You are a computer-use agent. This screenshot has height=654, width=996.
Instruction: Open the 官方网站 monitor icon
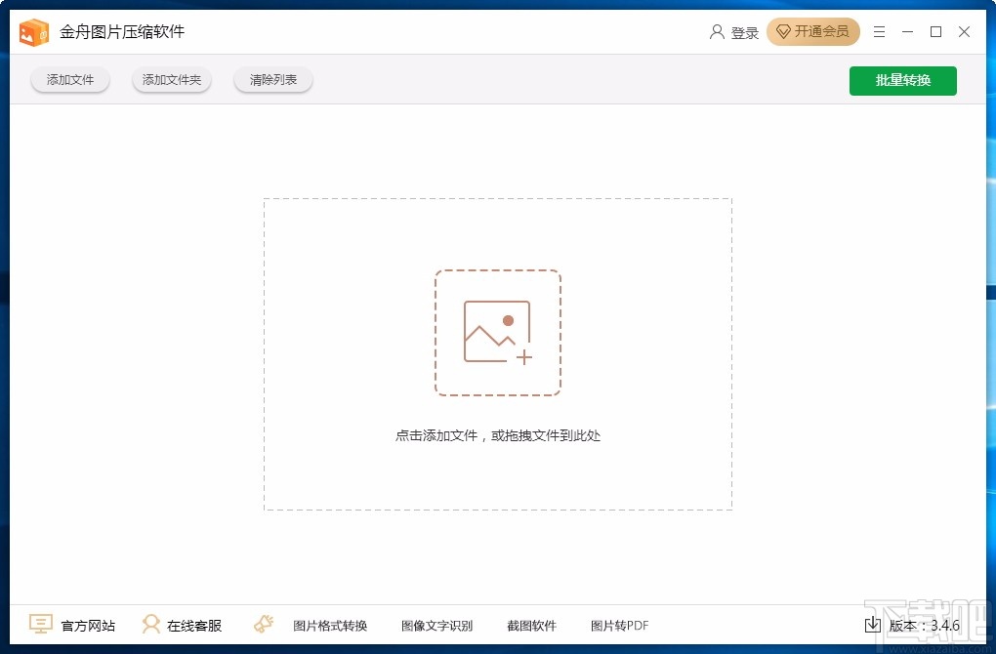click(x=40, y=624)
